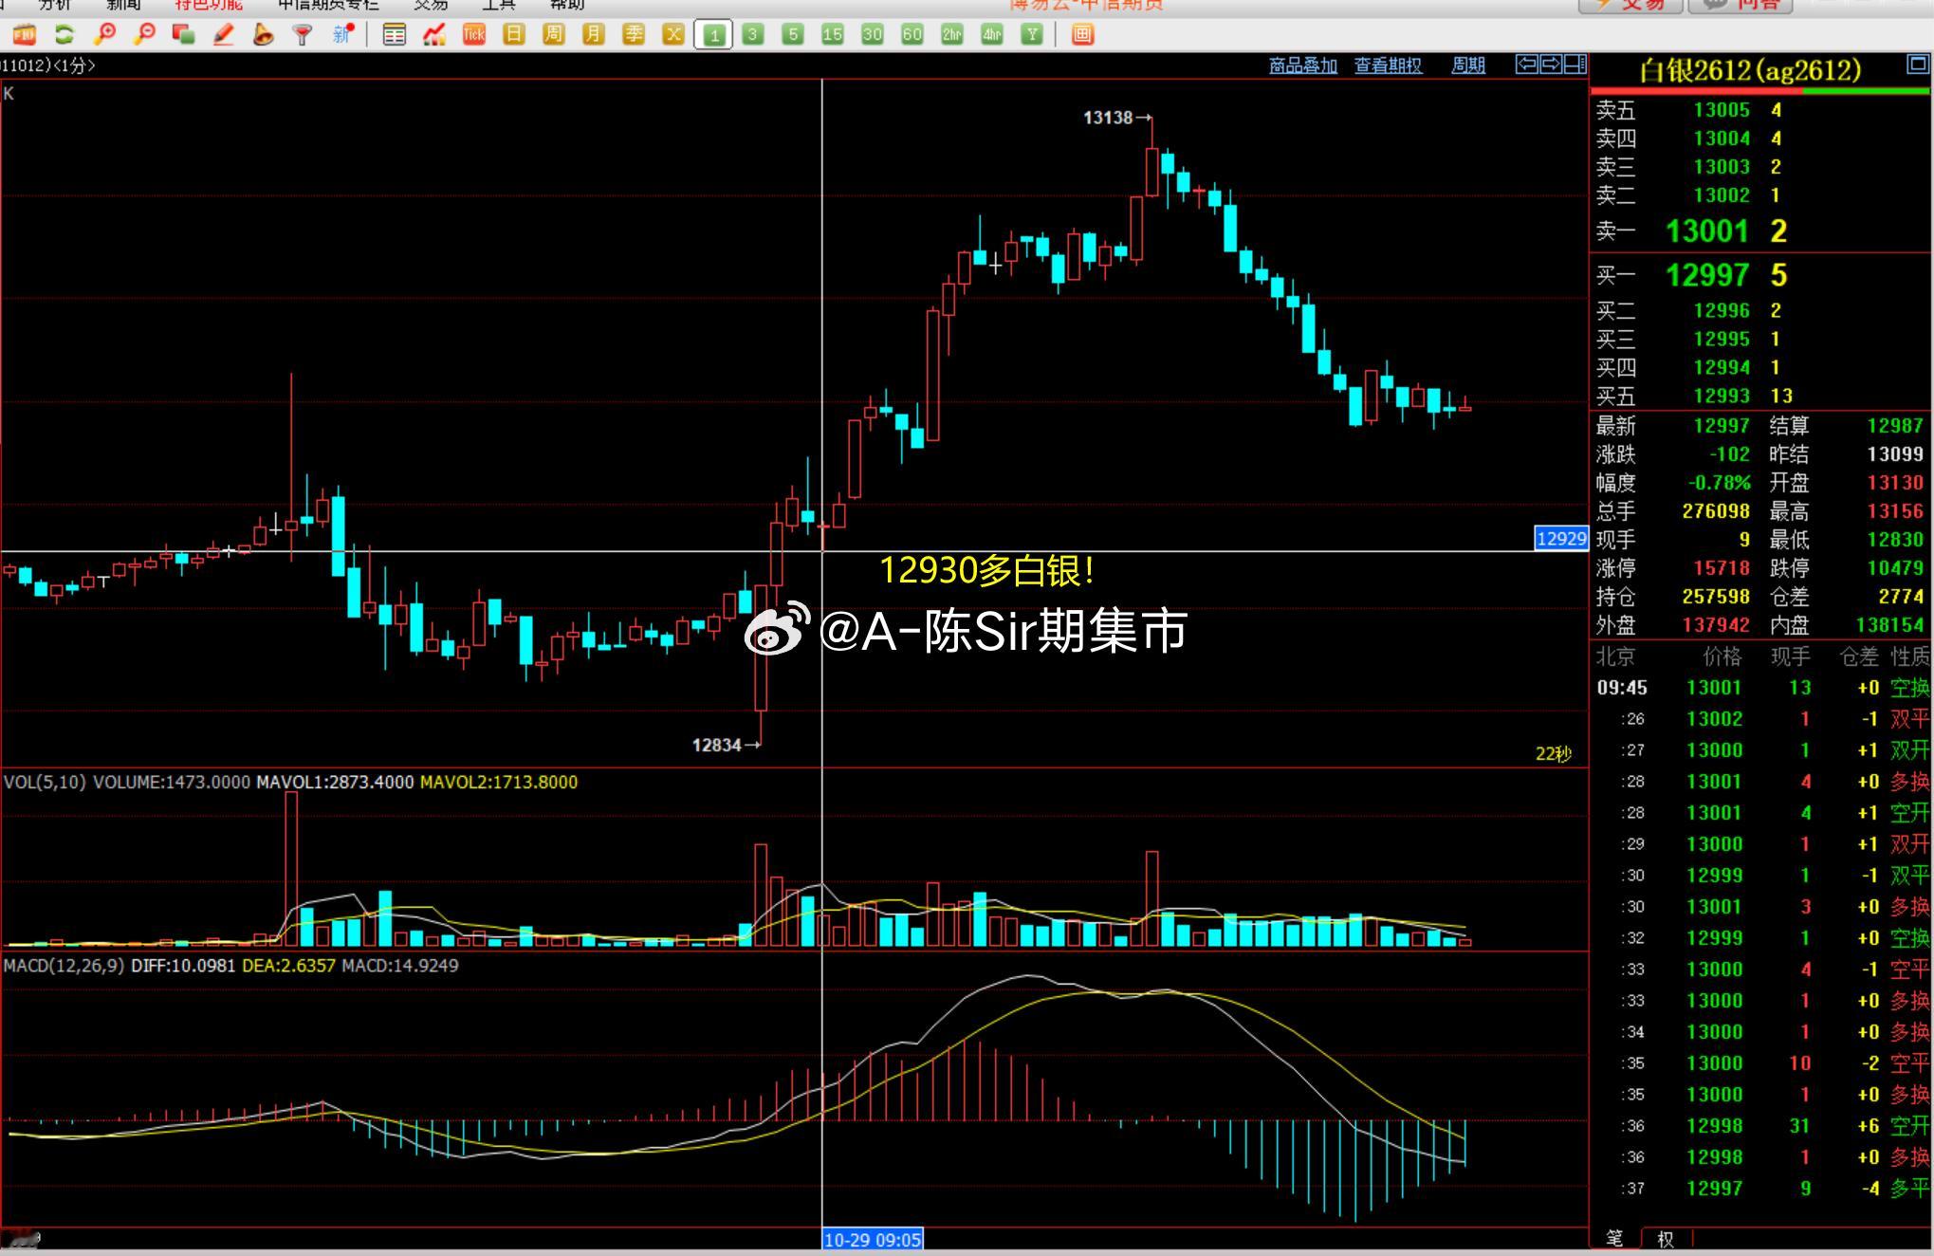Click the red multi-window layout icon
Viewport: 1934px width, 1256px height.
1082,35
